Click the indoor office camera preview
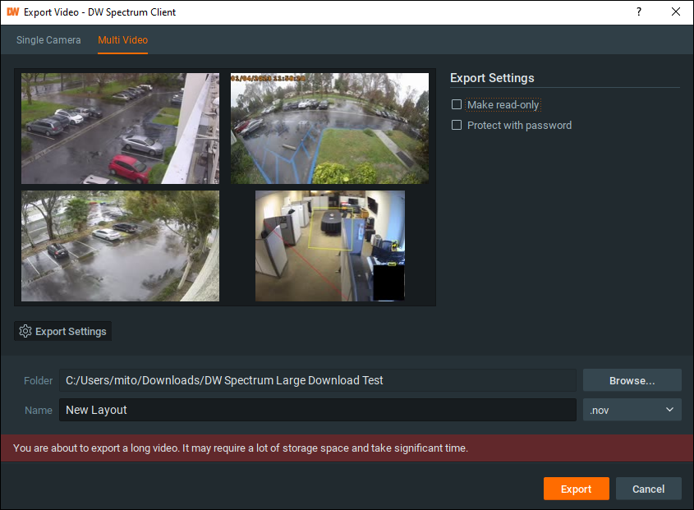Screen dimensions: 694x510 click(329, 246)
